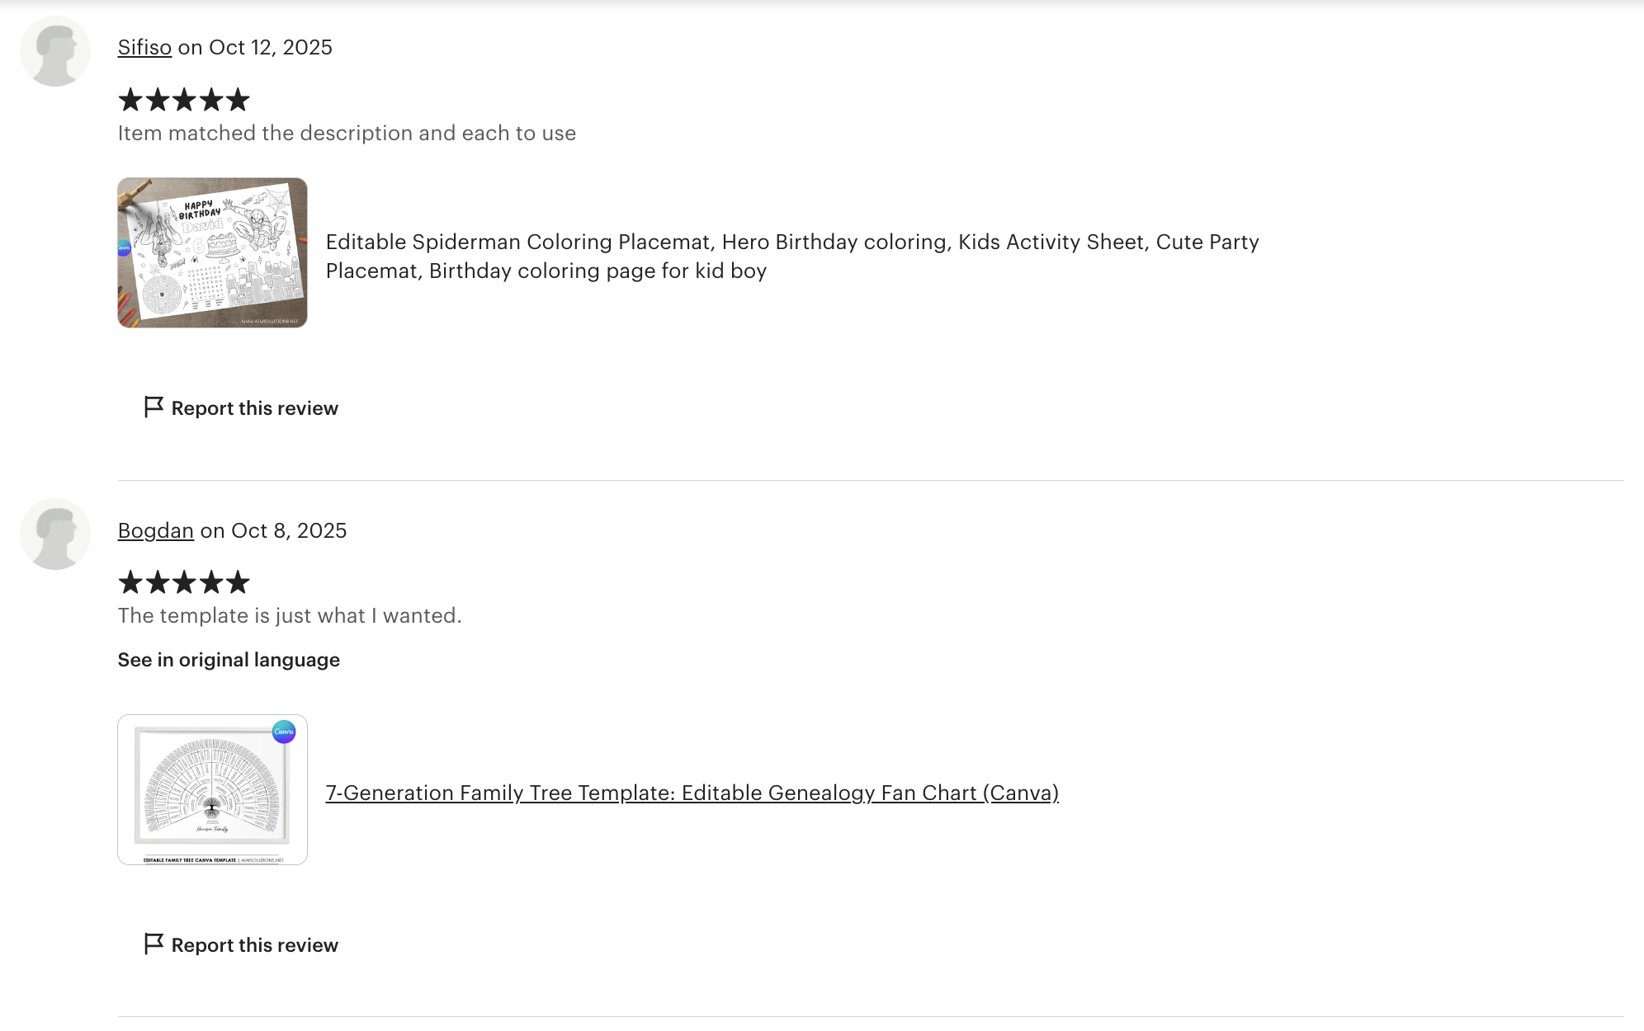Open Sifiso's profile link
This screenshot has width=1644, height=1031.
(x=144, y=48)
